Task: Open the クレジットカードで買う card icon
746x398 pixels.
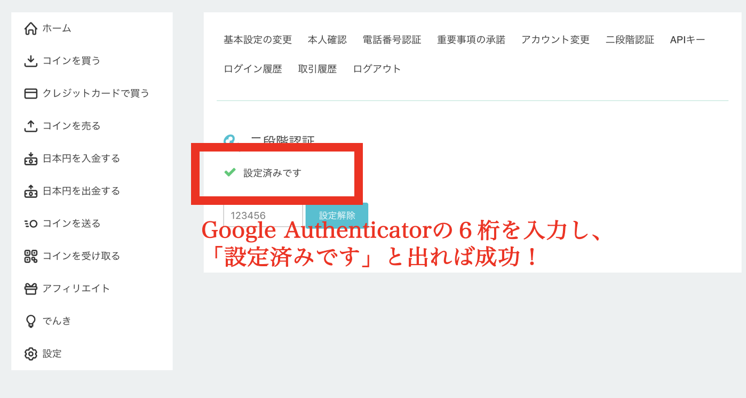Action: 31,93
